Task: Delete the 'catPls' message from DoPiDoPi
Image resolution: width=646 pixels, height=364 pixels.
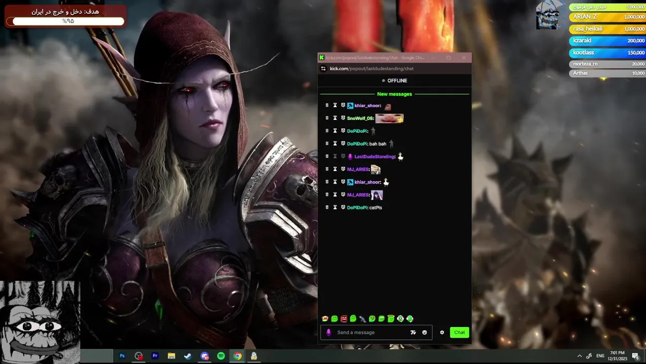Action: (327, 207)
